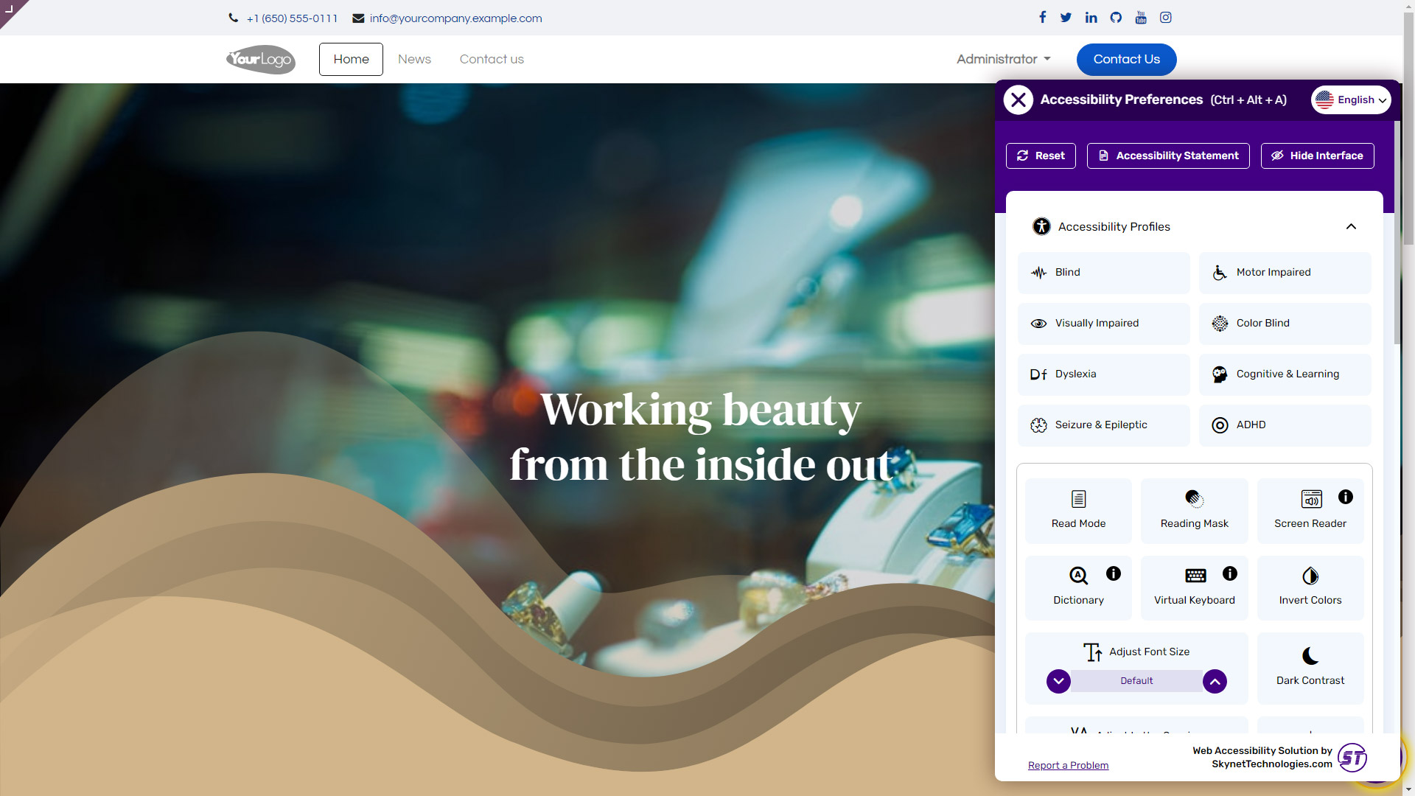Image resolution: width=1415 pixels, height=796 pixels.
Task: Click the Screen Reader info icon
Action: point(1345,497)
